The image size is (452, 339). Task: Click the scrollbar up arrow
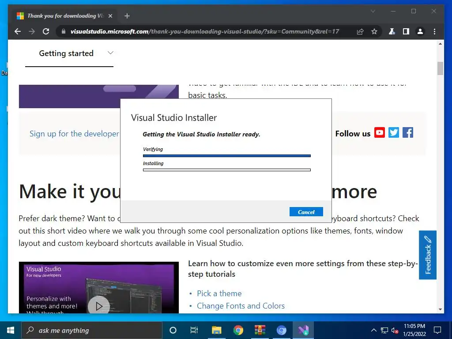click(440, 44)
